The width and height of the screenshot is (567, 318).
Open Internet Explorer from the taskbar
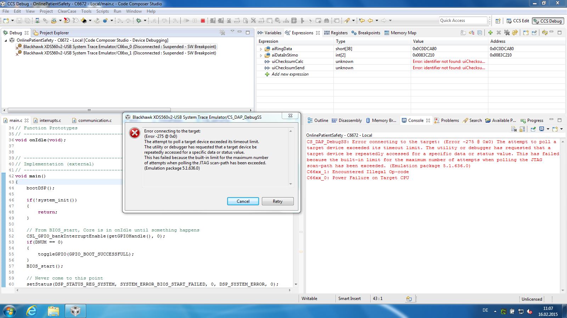tap(32, 311)
